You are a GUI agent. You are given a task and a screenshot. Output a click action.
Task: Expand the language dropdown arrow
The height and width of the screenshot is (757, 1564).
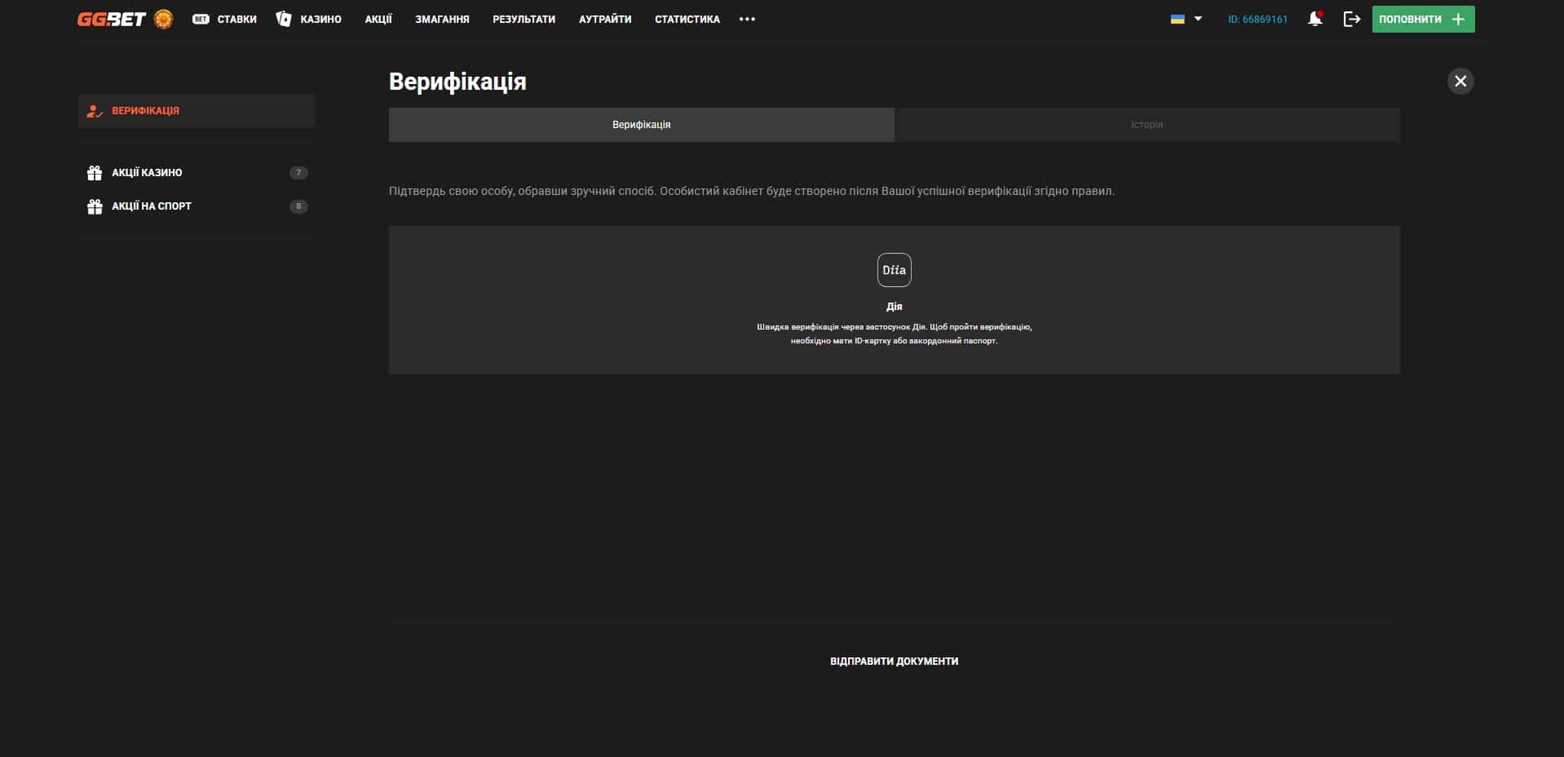(x=1198, y=19)
